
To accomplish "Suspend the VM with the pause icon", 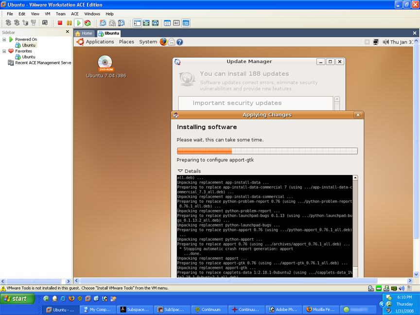I will pyautogui.click(x=69, y=23).
